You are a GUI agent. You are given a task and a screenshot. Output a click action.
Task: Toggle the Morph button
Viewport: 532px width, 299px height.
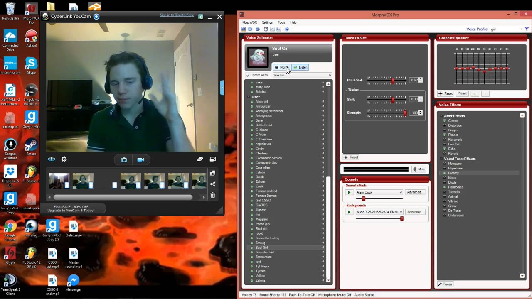pyautogui.click(x=281, y=67)
